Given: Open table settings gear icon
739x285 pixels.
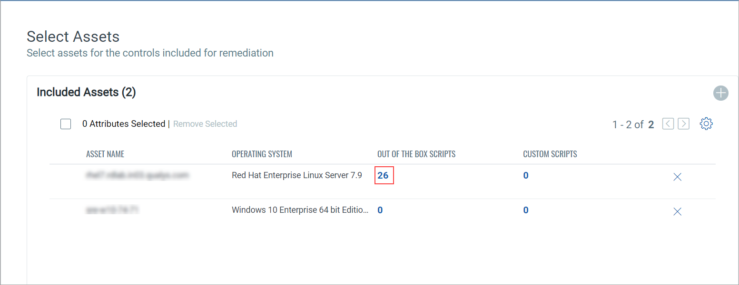Looking at the screenshot, I should pyautogui.click(x=706, y=124).
